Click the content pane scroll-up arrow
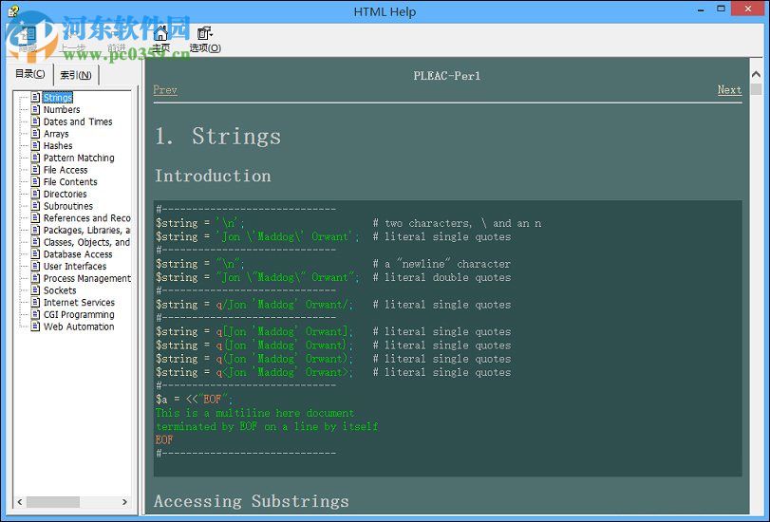The height and width of the screenshot is (522, 770). 757,75
